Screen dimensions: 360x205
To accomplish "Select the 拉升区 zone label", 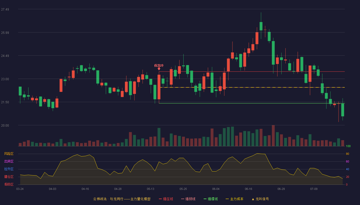I will tap(9, 169).
